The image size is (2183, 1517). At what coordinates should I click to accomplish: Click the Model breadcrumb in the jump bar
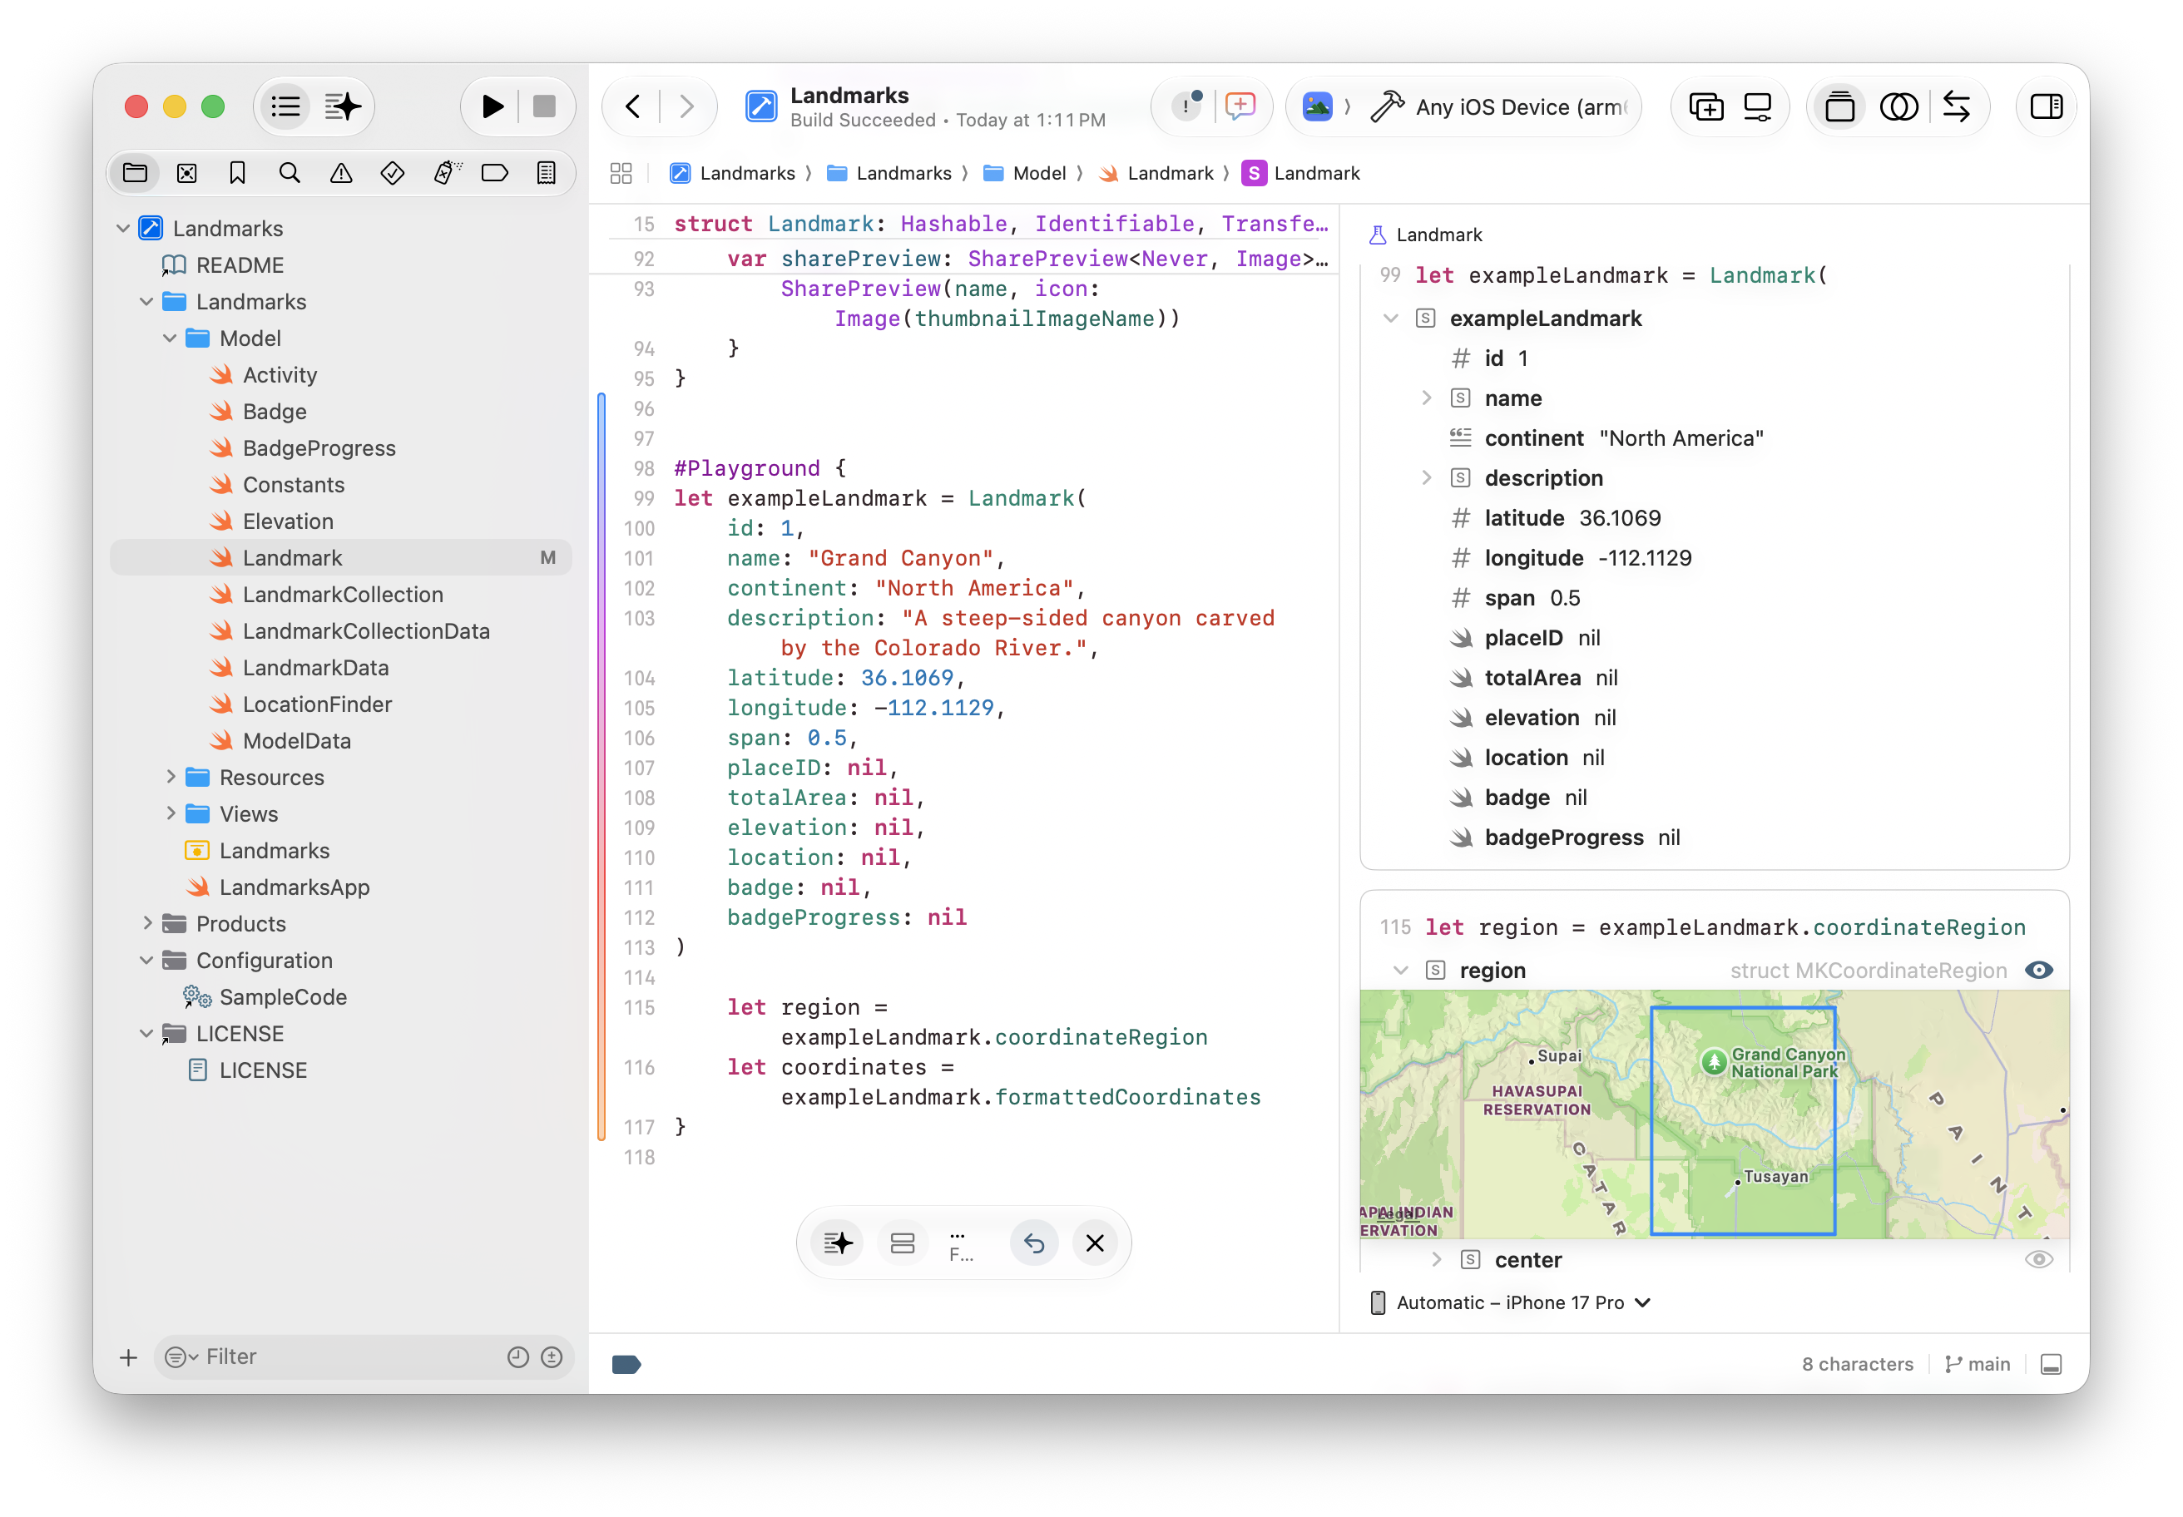point(1025,173)
